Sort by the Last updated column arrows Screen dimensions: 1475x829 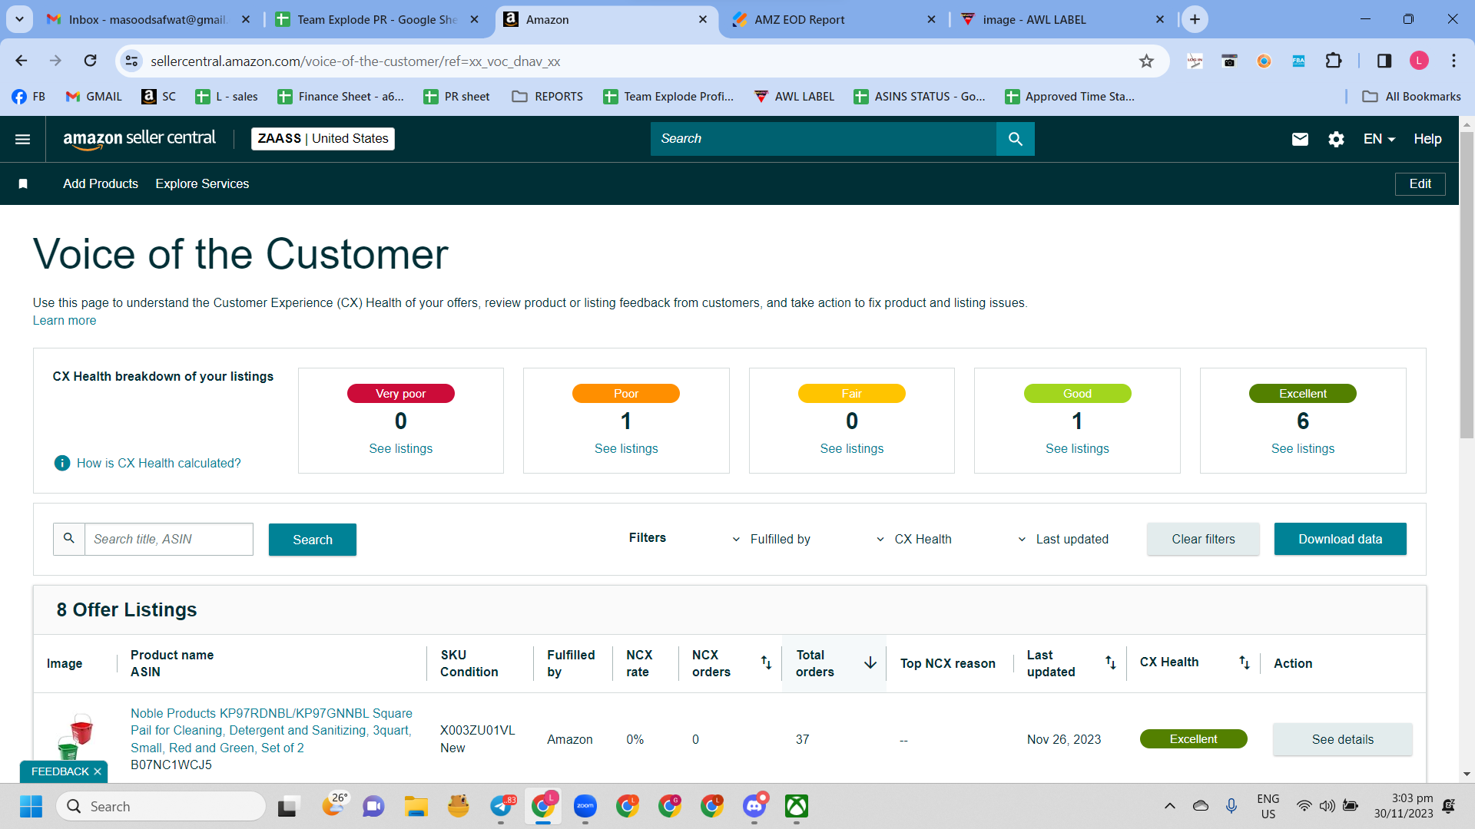click(1110, 662)
